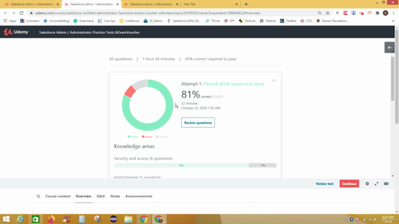This screenshot has height=224, width=399.
Task: Launch Firefox from the taskbar
Action: [x=51, y=219]
